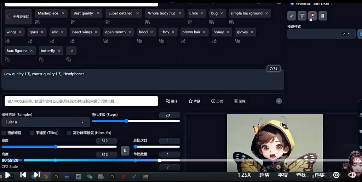Click the translate icon under faux figurine tag

7,59
